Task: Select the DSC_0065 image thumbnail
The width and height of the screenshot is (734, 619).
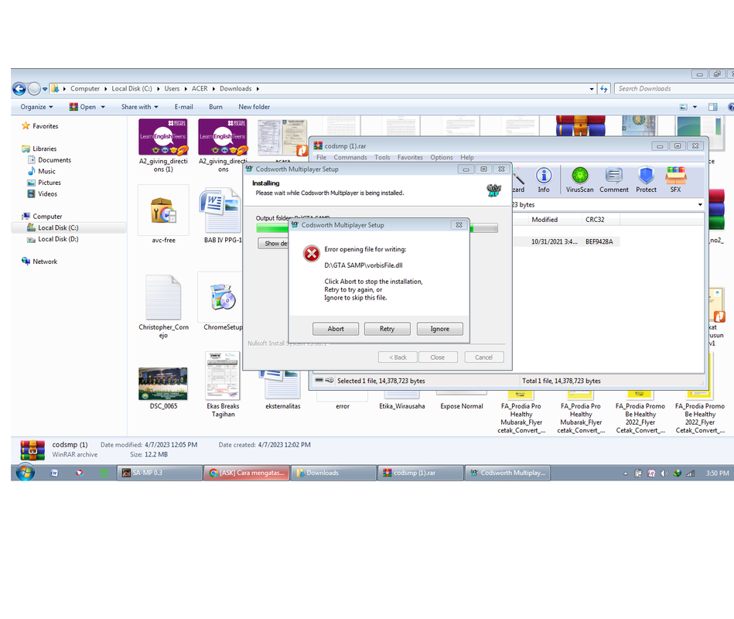Action: point(163,383)
